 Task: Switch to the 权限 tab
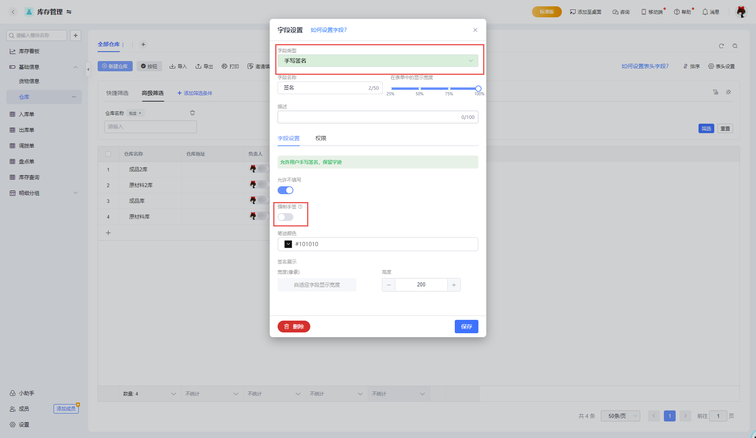321,138
